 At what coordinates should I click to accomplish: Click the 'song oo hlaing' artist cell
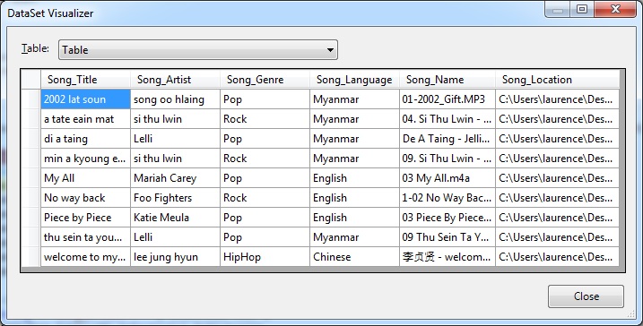[175, 99]
